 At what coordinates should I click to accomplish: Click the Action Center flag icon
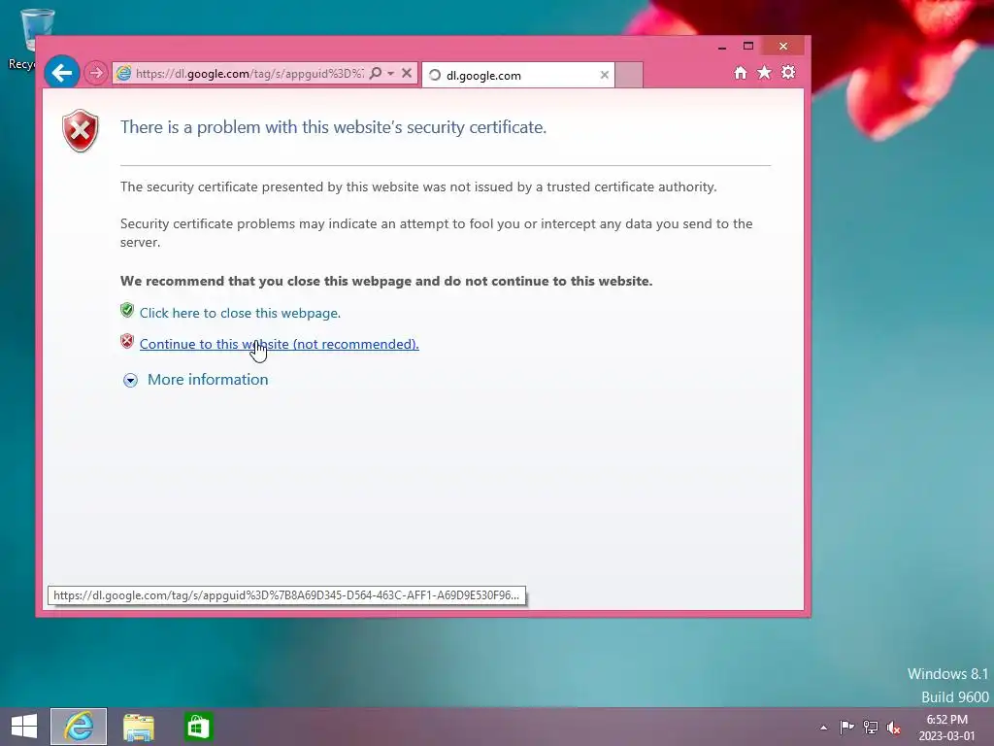[846, 728]
